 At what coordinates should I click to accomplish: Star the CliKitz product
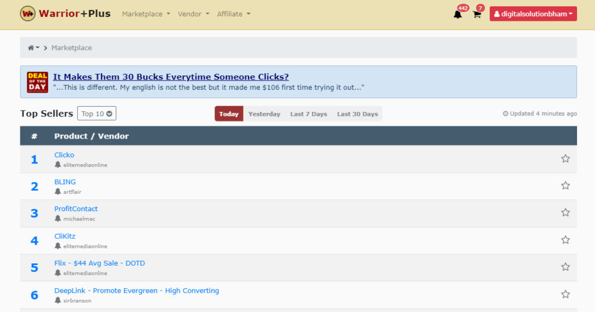coord(565,240)
